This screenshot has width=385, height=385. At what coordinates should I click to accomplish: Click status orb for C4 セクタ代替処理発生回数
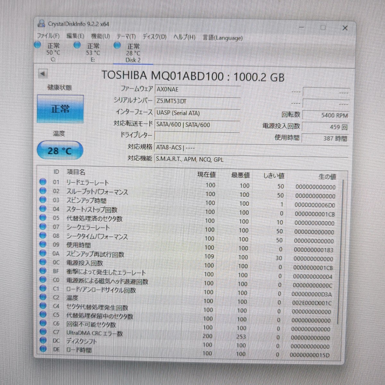[x=43, y=306]
